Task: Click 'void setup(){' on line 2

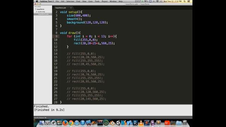Action: pyautogui.click(x=71, y=12)
